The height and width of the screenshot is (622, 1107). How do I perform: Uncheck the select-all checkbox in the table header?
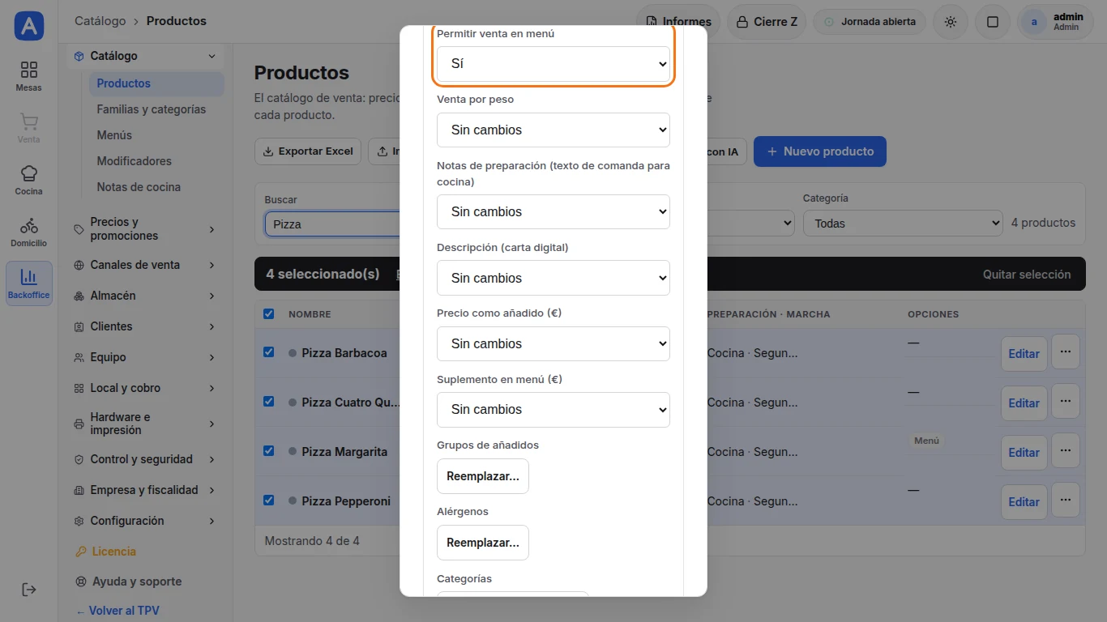(269, 313)
